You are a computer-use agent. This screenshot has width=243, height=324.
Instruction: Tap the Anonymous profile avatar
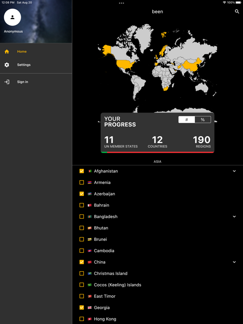pyautogui.click(x=12, y=17)
